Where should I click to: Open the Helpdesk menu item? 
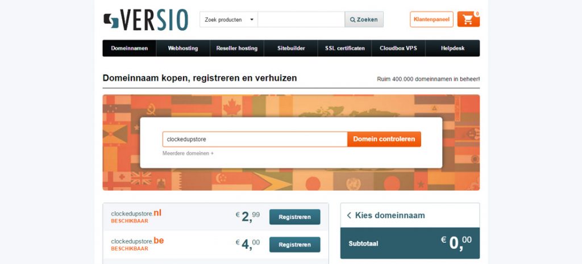452,48
